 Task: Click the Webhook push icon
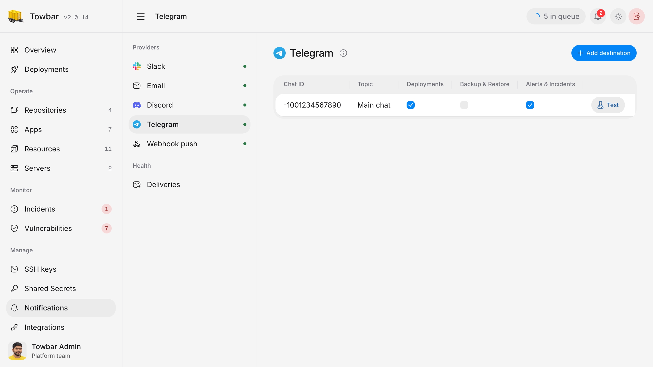point(137,144)
